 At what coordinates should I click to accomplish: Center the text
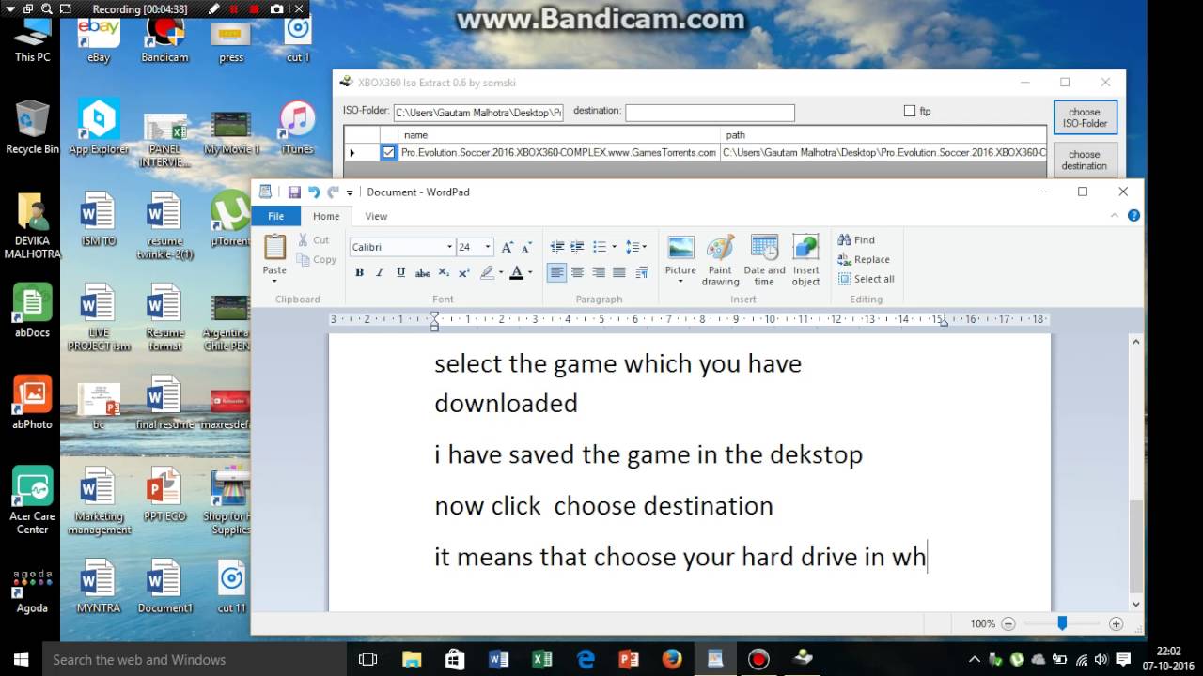[x=577, y=272]
